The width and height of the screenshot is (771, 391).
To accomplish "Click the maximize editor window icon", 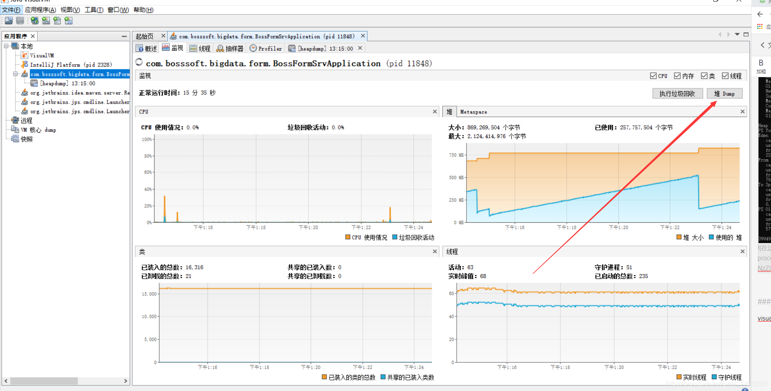I will coord(746,34).
